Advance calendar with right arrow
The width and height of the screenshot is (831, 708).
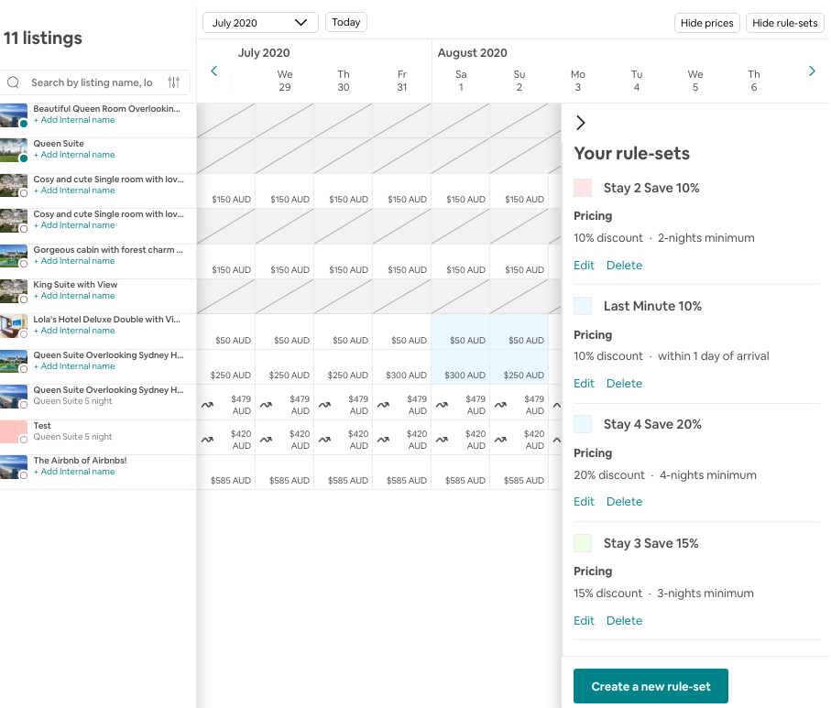point(812,71)
